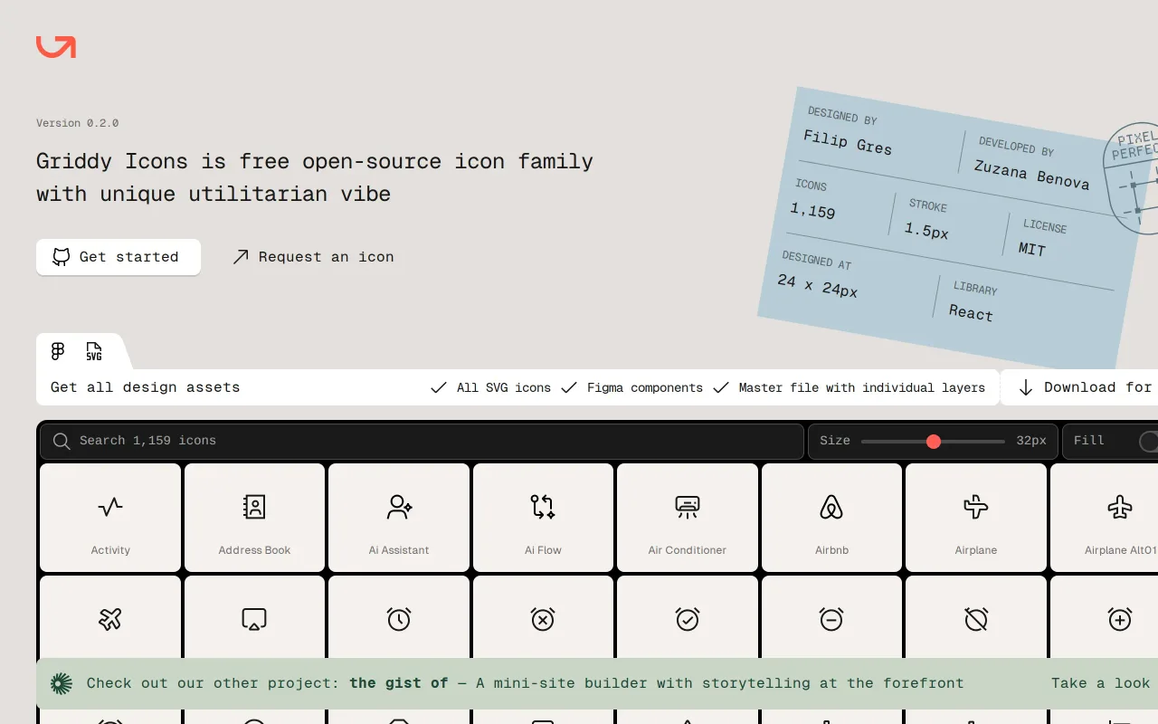Switch to the SVG assets tab
The width and height of the screenshot is (1158, 724).
pos(94,351)
